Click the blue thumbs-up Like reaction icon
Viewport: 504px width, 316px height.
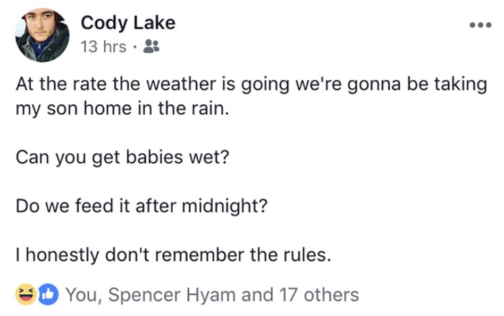tap(48, 294)
